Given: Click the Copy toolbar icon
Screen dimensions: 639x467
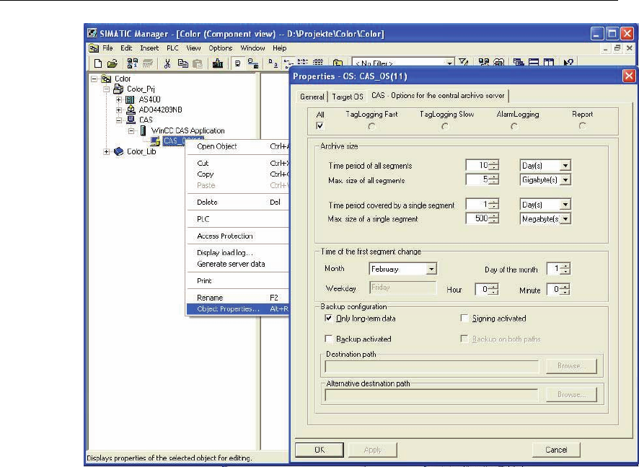Looking at the screenshot, I should pyautogui.click(x=183, y=63).
